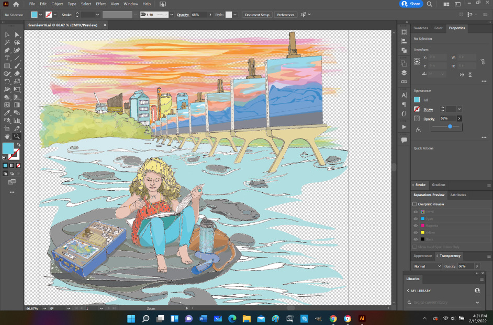This screenshot has height=325, width=493.
Task: Select the Zoom magnifier tool
Action: [x=17, y=136]
